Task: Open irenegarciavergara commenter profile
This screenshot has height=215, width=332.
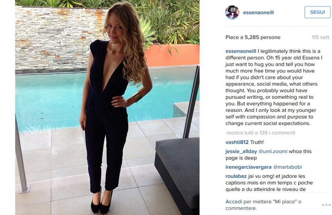Action: 248,167
